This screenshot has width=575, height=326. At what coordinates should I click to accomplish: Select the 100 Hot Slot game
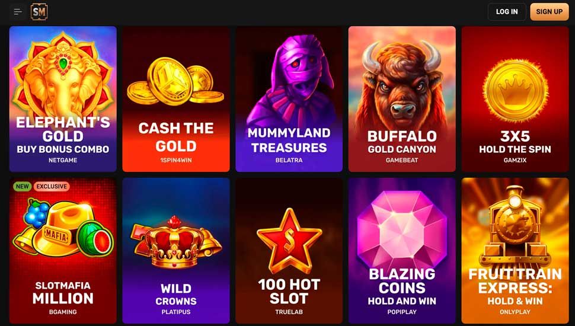pyautogui.click(x=289, y=251)
